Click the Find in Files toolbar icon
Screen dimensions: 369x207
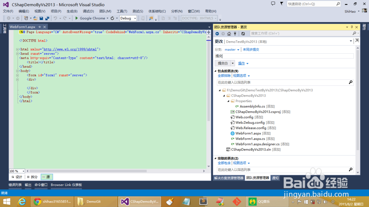point(151,18)
